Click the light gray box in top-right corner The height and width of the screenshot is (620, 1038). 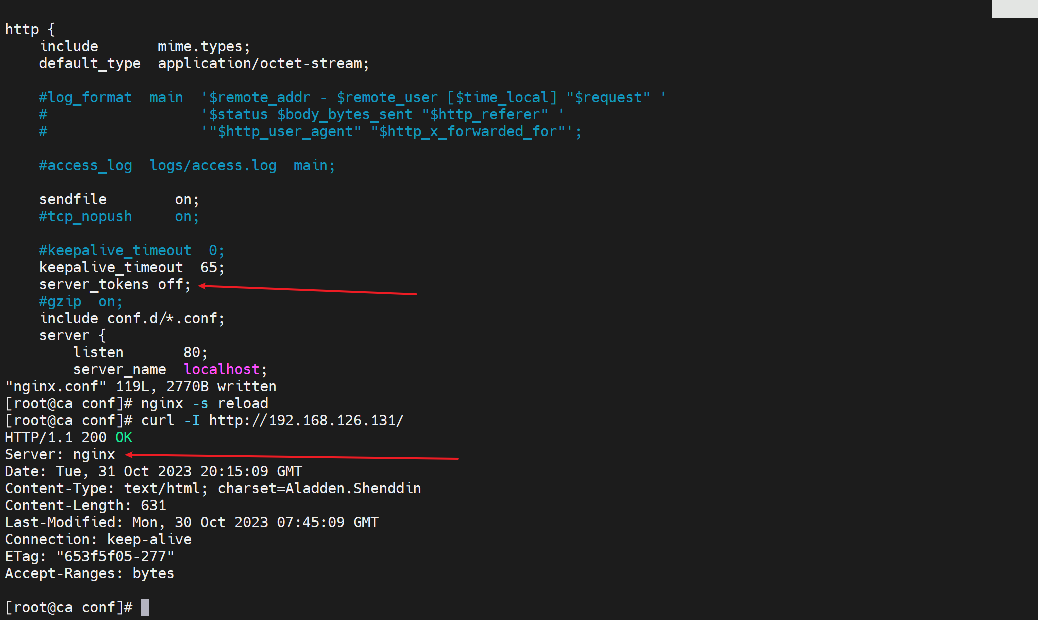pos(1014,8)
